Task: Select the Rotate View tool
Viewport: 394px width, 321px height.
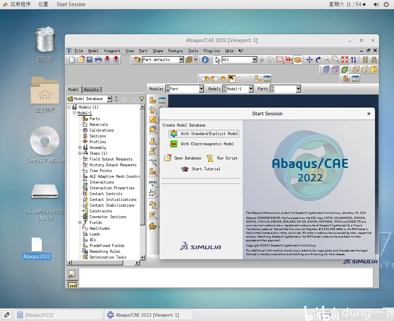Action: tap(318, 60)
